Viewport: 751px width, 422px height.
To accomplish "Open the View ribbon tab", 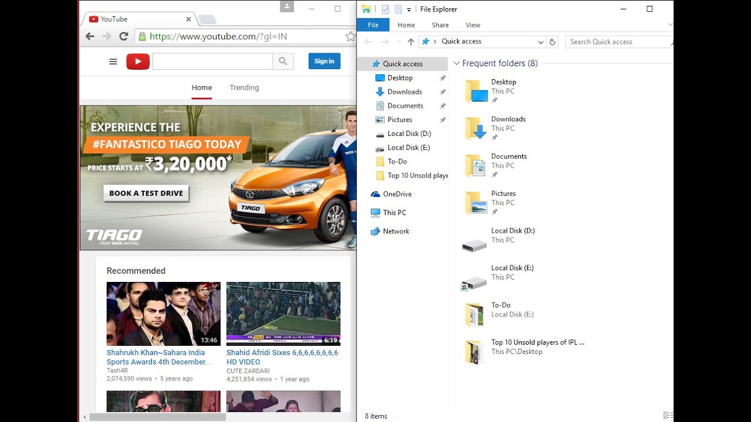I will (473, 25).
